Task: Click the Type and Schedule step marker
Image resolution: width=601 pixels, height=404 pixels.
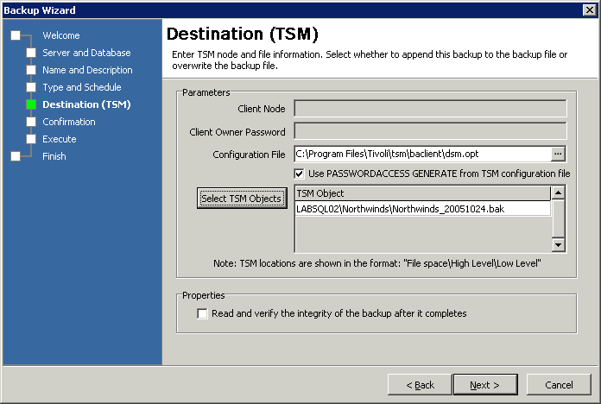Action: pyautogui.click(x=31, y=87)
